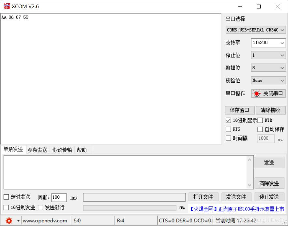
Task: Click the XCOM application logo in title bar
Action: (x=7, y=6)
